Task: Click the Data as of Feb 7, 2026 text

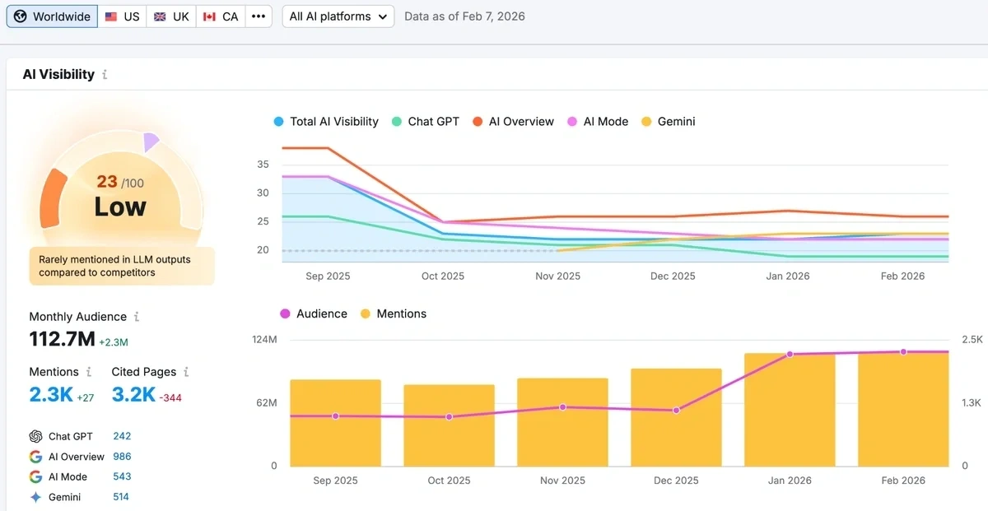Action: (x=464, y=16)
